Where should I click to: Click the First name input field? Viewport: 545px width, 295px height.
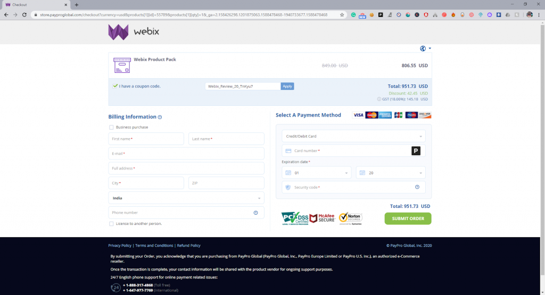pos(146,139)
